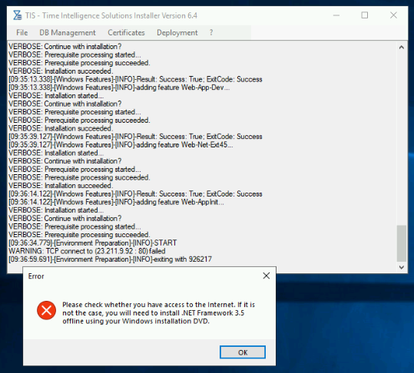Click the Environment Preparation START log line
Image resolution: width=414 pixels, height=373 pixels.
click(x=93, y=243)
